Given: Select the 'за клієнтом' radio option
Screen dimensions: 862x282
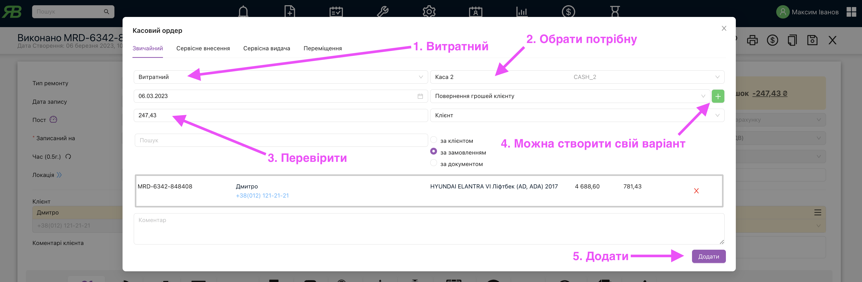Looking at the screenshot, I should coord(434,140).
